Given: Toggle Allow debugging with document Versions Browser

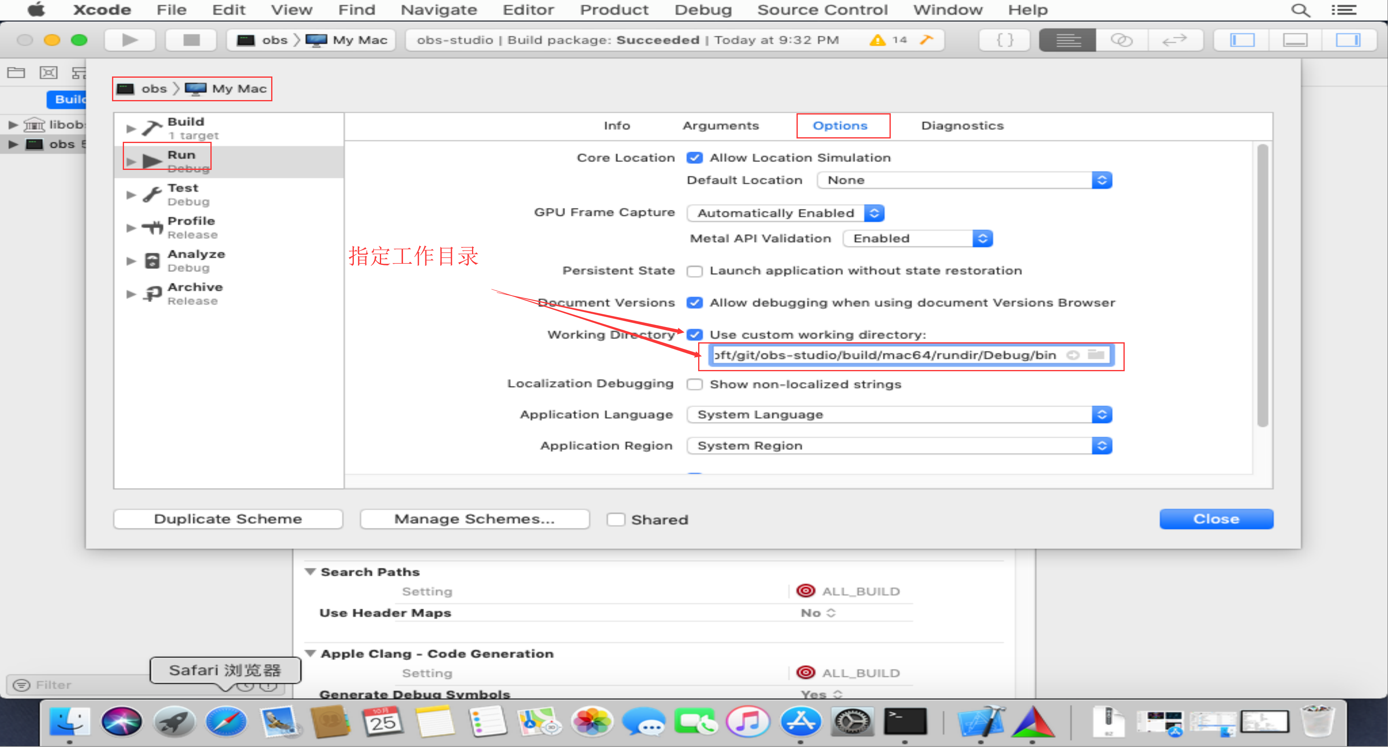Looking at the screenshot, I should (x=694, y=302).
